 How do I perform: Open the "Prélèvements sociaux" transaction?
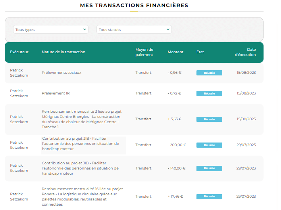62,73
